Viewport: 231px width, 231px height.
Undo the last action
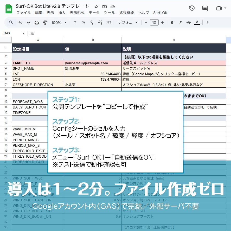20,23
